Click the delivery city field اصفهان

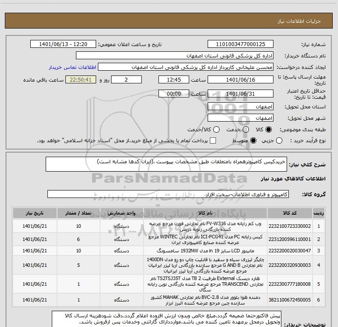tap(241, 118)
